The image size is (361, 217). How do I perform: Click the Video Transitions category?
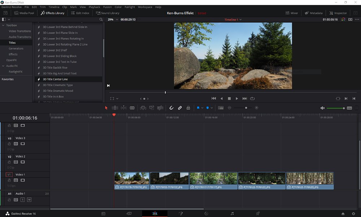[20, 31]
